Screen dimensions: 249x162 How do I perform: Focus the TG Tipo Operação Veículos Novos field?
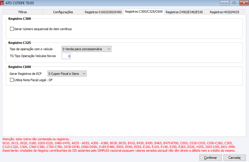pyautogui.click(x=66, y=56)
